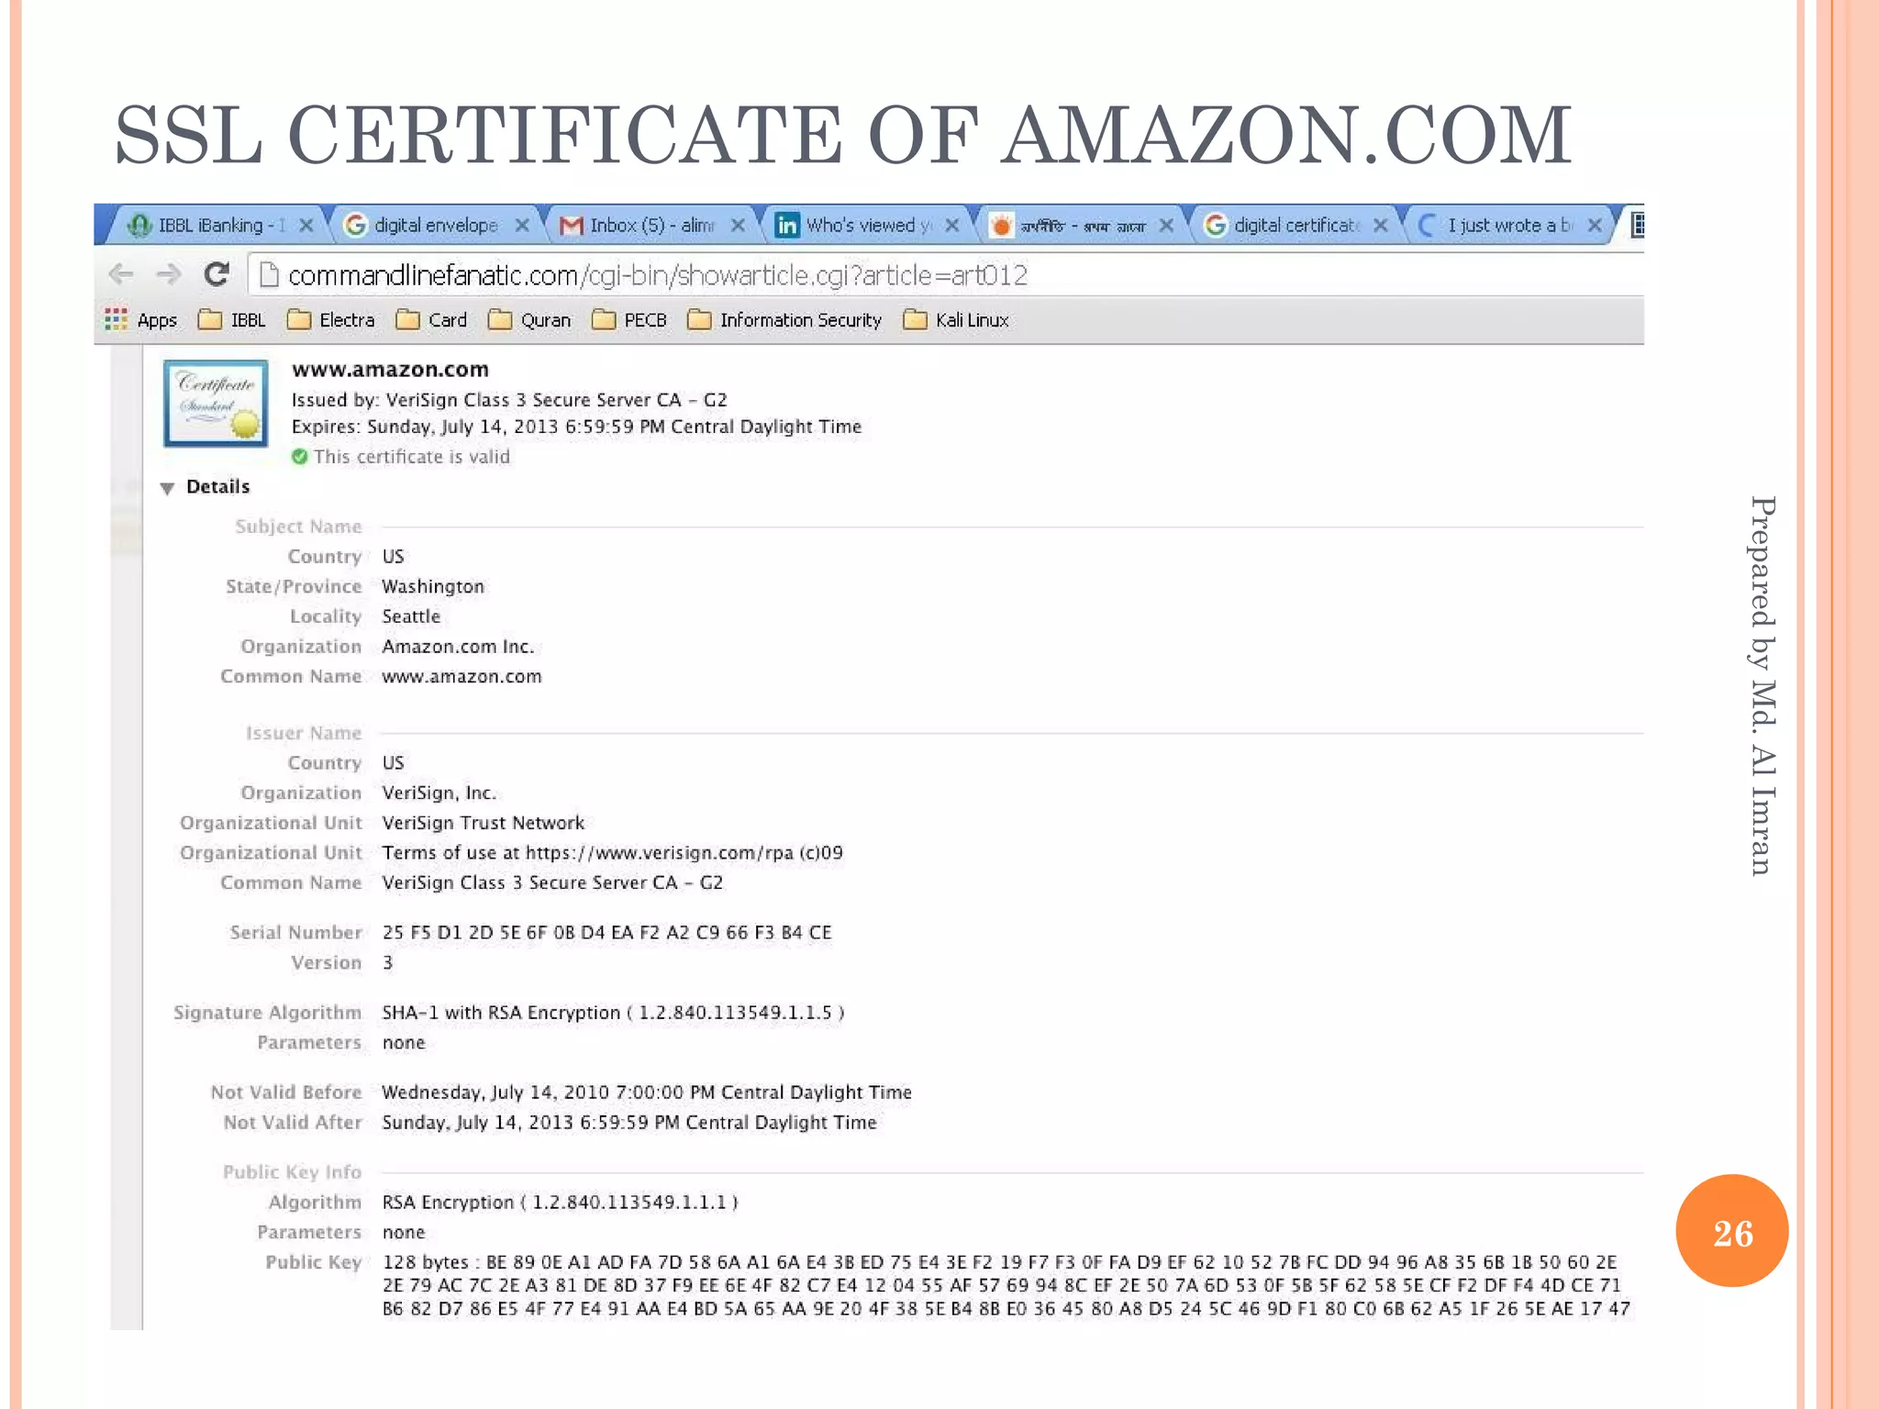Click the VeriSign Trust Network value
This screenshot has height=1409, width=1879.
(x=483, y=823)
